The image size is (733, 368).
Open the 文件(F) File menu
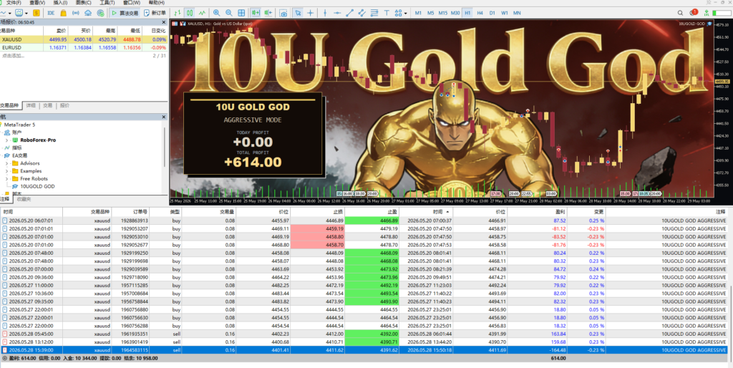pyautogui.click(x=14, y=3)
